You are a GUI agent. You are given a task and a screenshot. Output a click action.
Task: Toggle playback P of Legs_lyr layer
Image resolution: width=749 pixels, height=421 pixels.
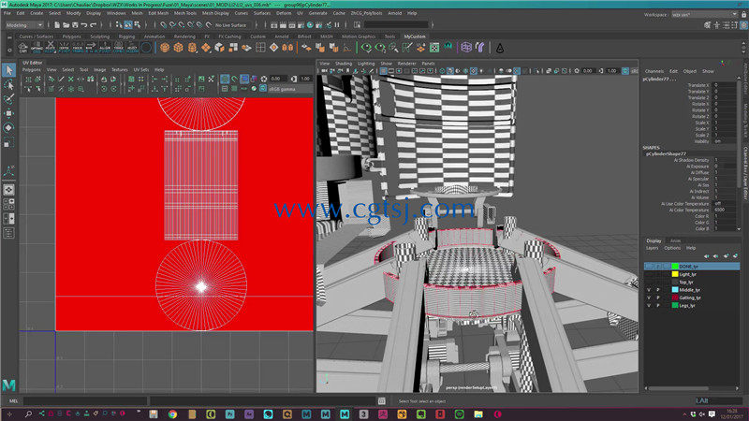(x=658, y=305)
